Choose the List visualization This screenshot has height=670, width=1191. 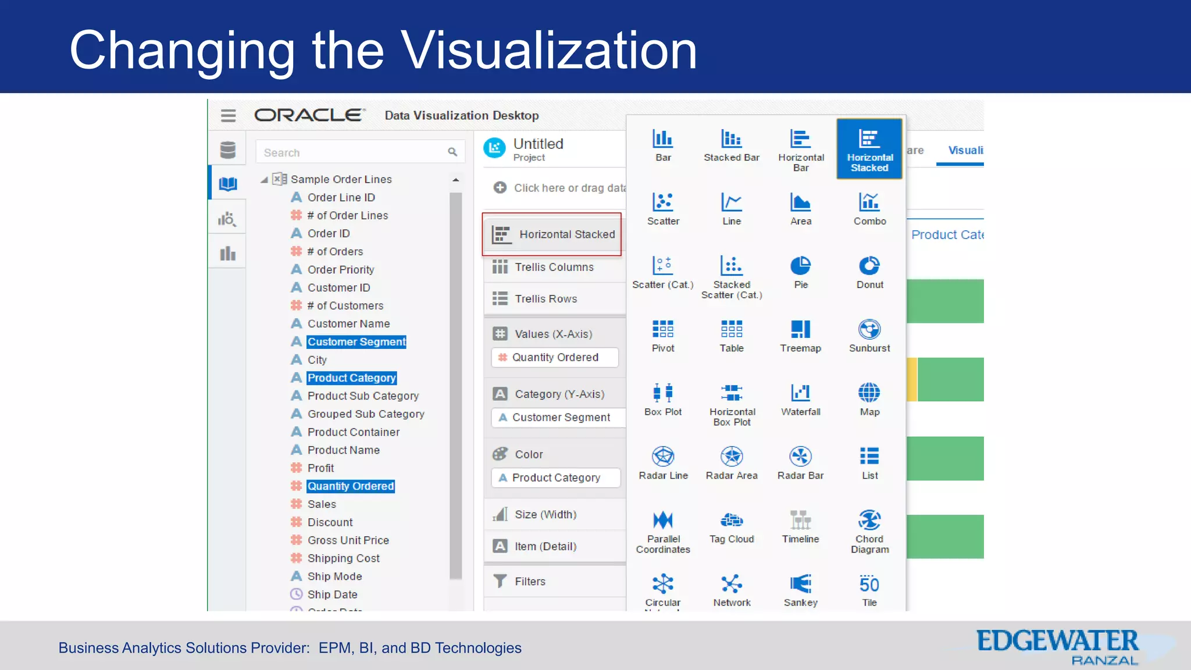869,463
